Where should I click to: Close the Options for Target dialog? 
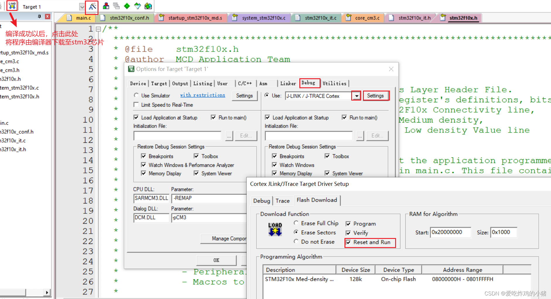(x=391, y=69)
